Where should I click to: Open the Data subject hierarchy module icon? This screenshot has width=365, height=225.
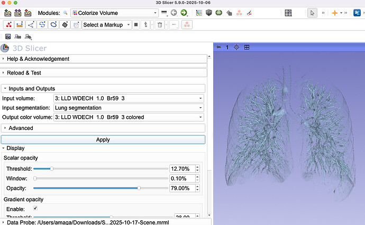199,13
